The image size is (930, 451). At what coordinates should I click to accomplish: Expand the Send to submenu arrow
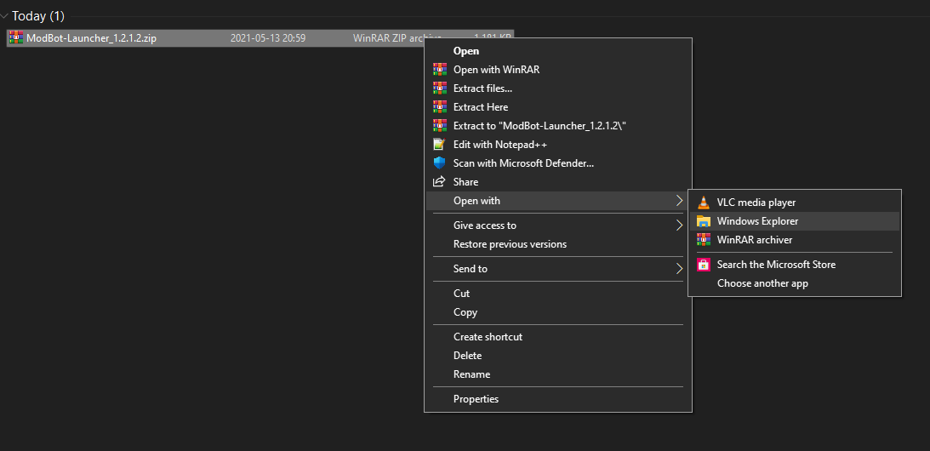pos(680,269)
